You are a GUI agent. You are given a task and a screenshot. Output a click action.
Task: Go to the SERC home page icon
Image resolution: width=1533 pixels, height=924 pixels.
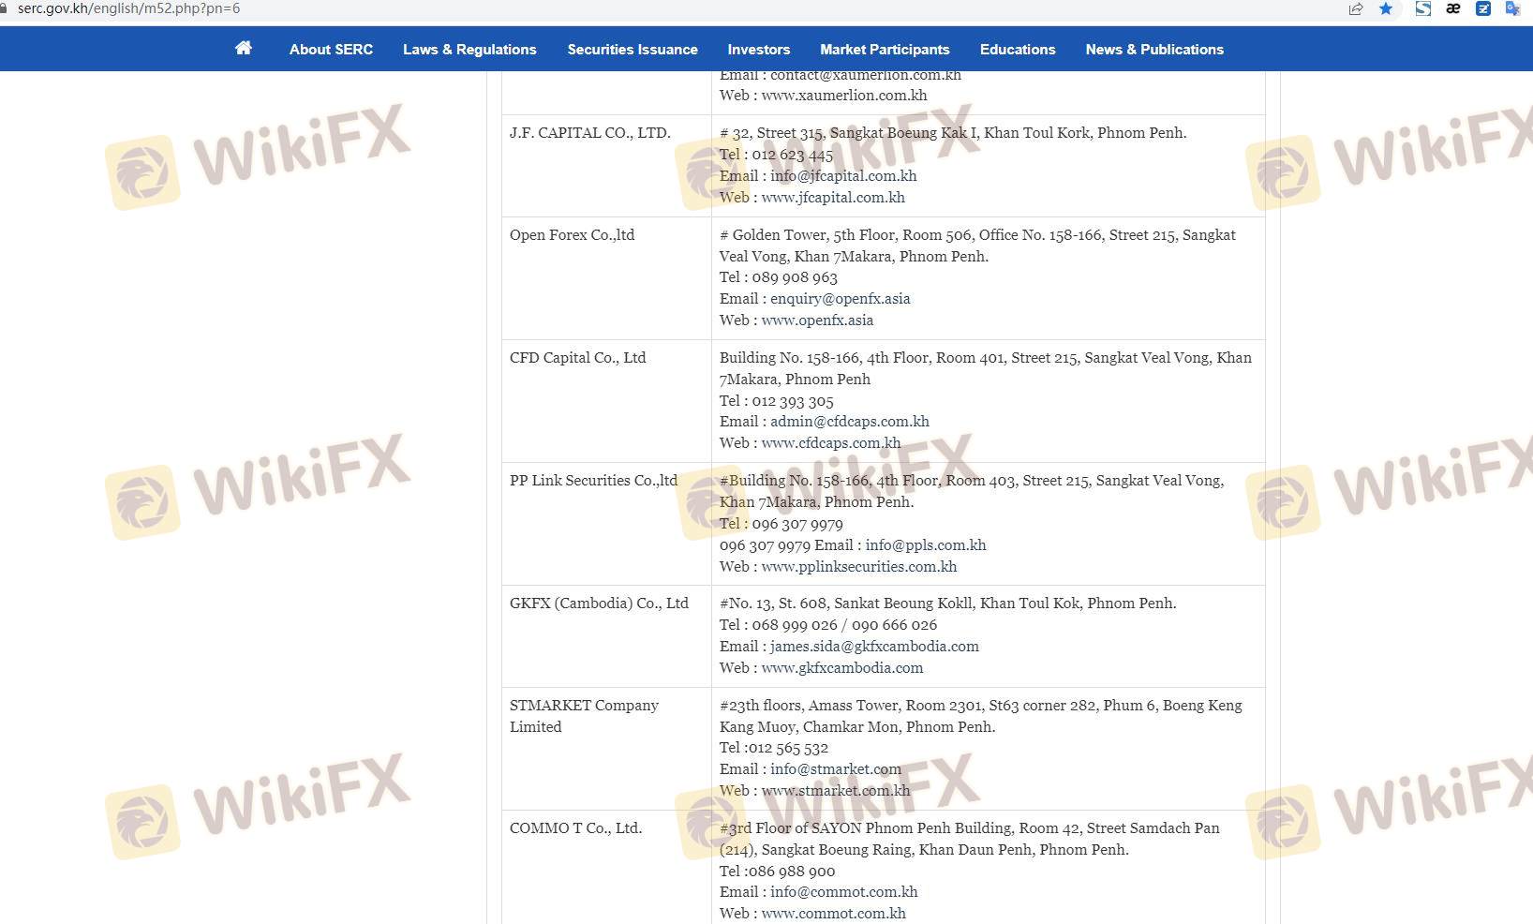click(x=244, y=49)
